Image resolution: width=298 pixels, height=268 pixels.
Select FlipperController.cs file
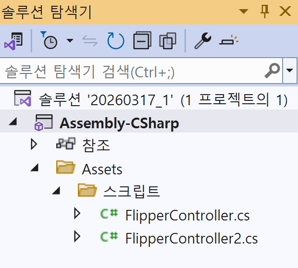pyautogui.click(x=187, y=214)
